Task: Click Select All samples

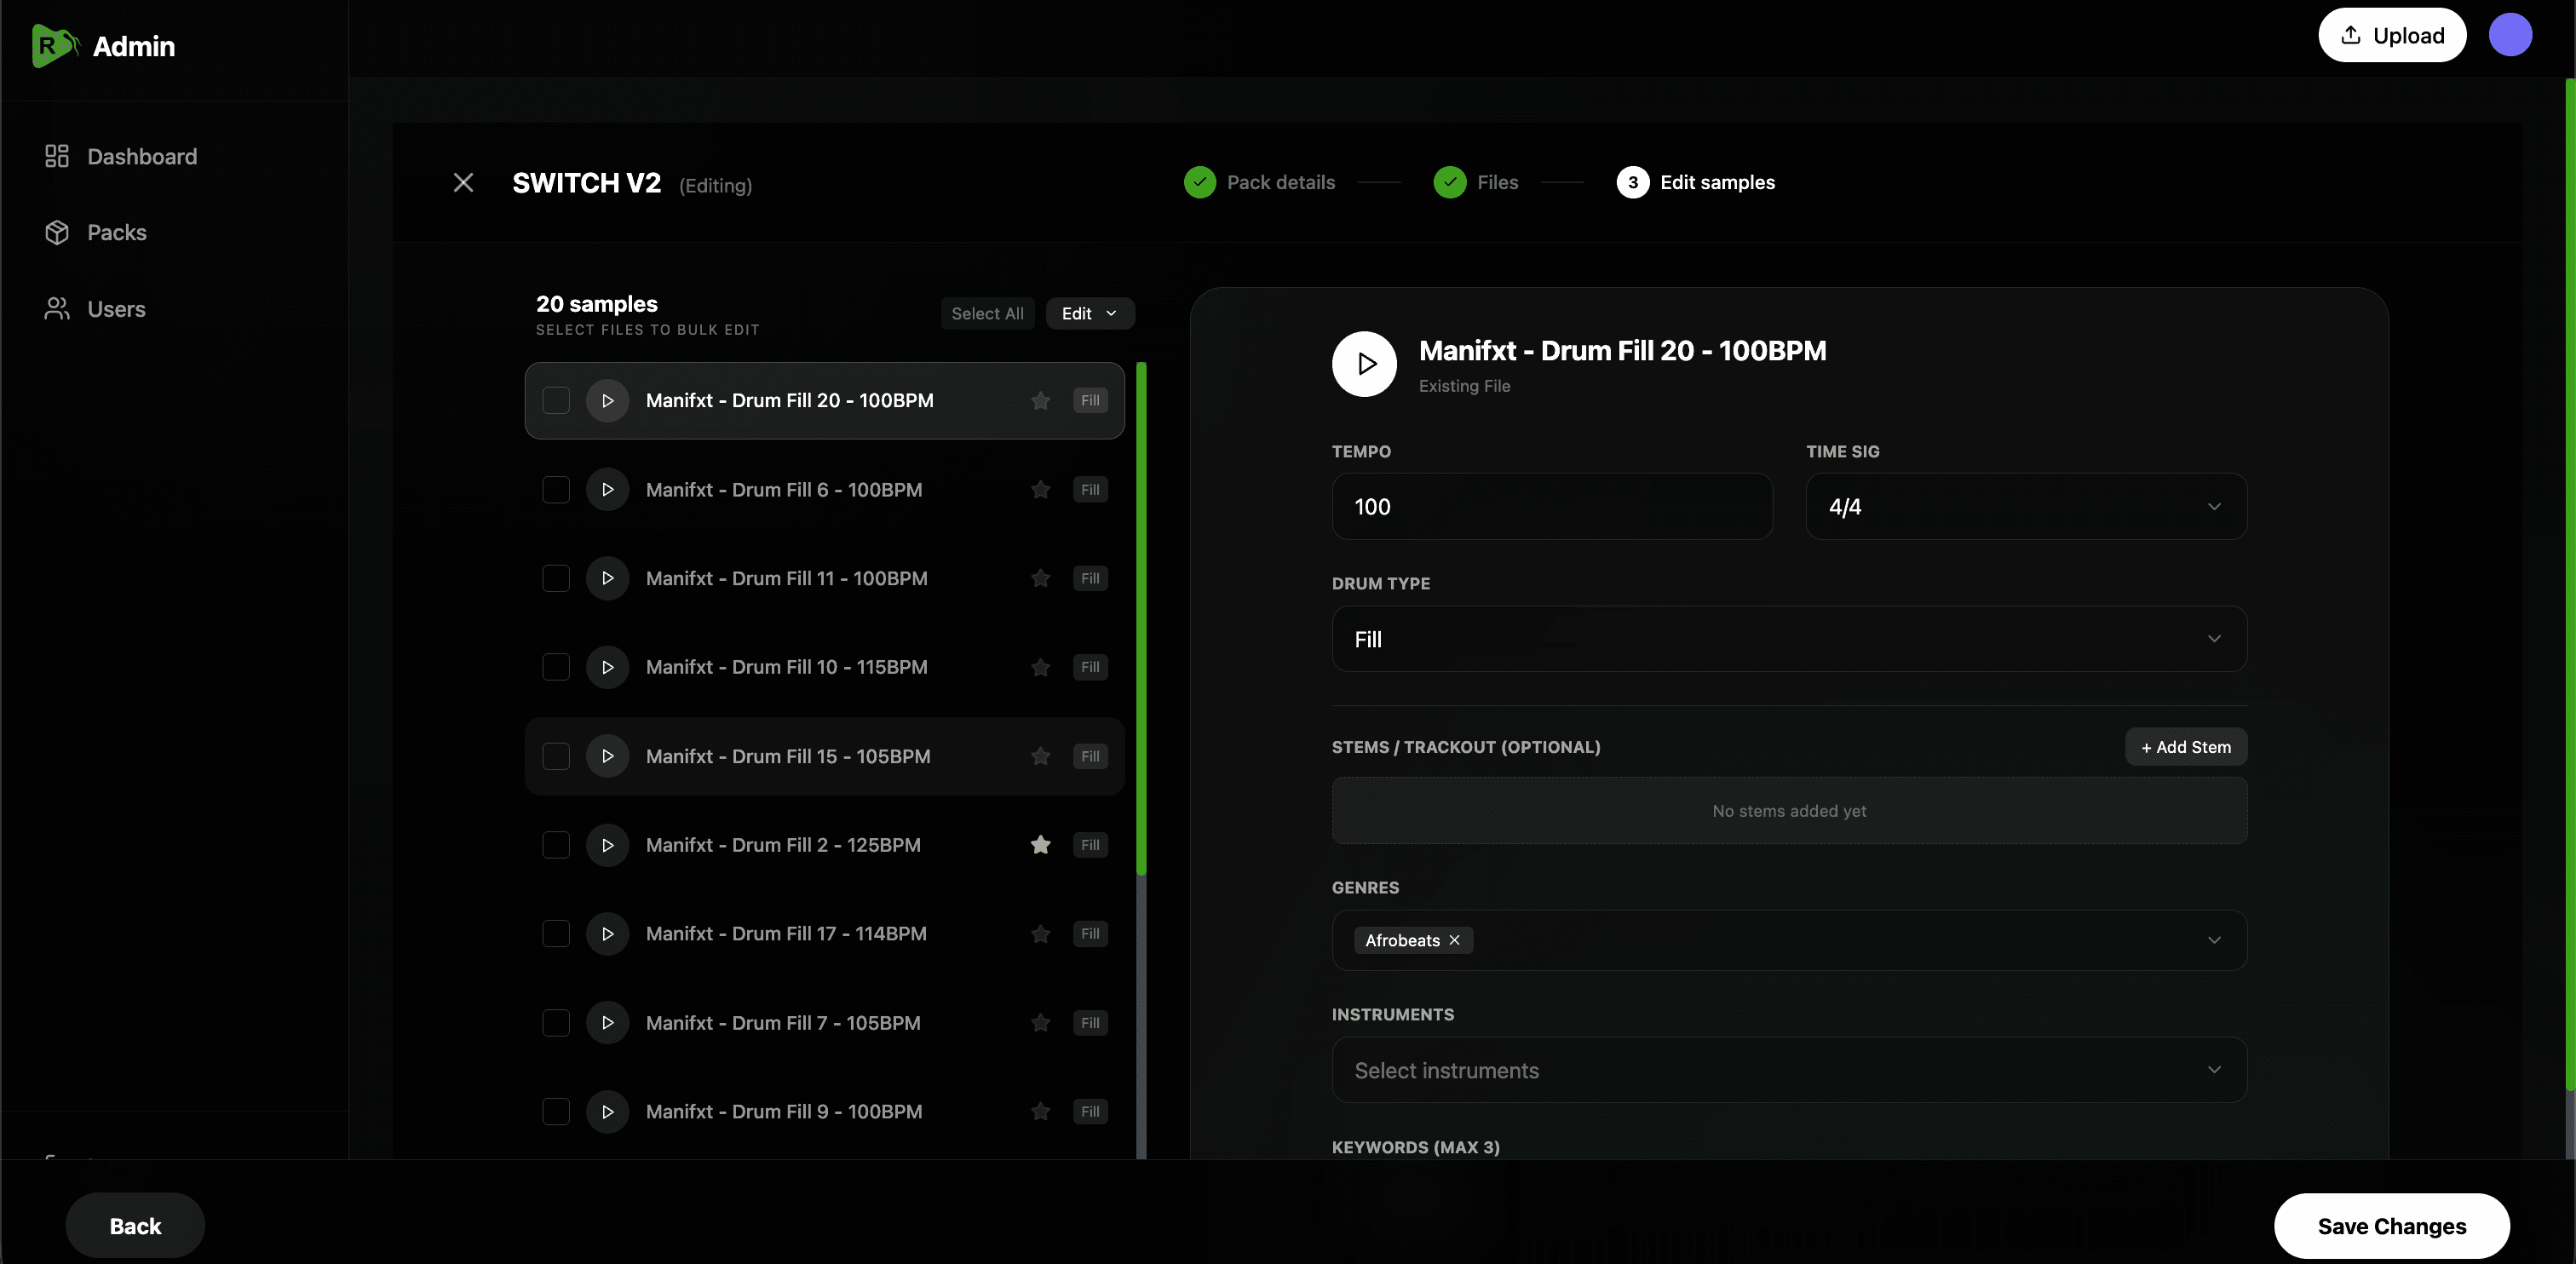Action: click(x=987, y=313)
